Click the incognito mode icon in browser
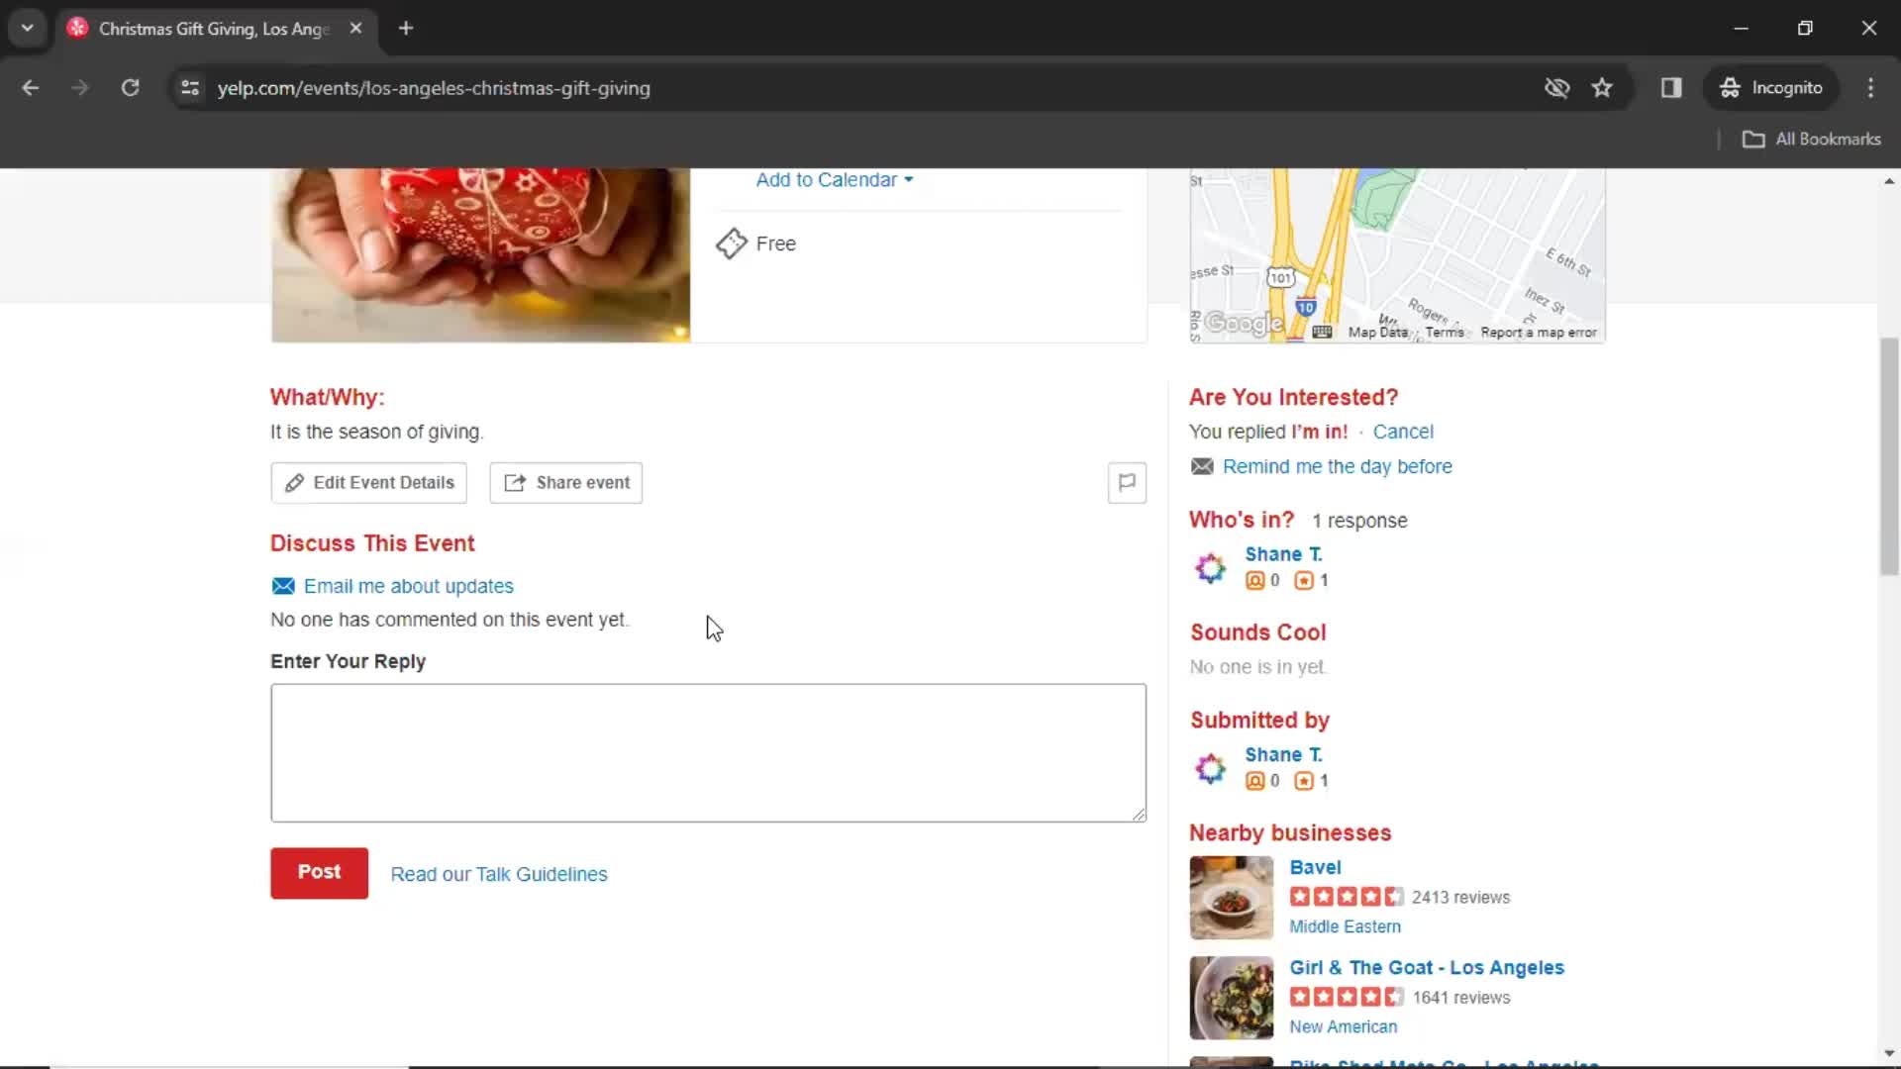This screenshot has width=1901, height=1069. point(1730,87)
